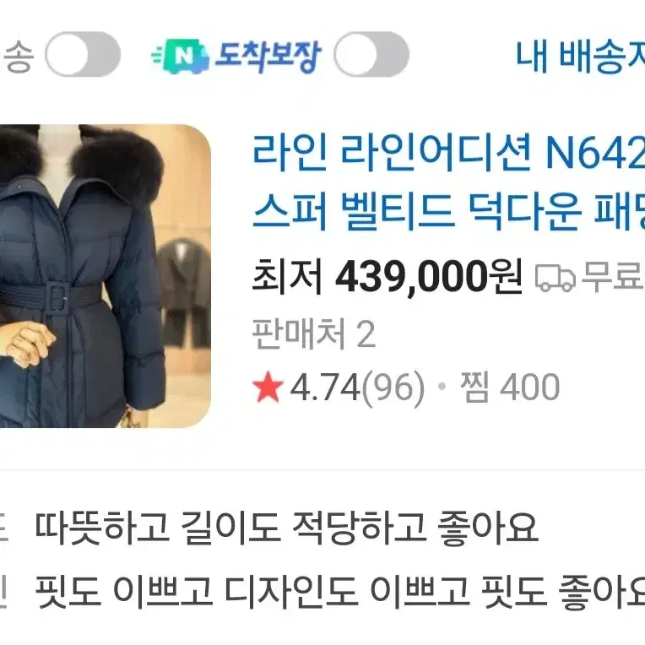The image size is (645, 645).
Task: Open the (96) reviews count
Action: [393, 388]
